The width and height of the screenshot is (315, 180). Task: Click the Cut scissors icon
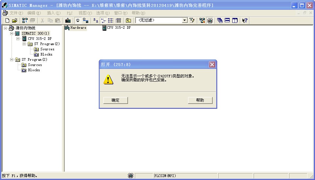[42, 20]
